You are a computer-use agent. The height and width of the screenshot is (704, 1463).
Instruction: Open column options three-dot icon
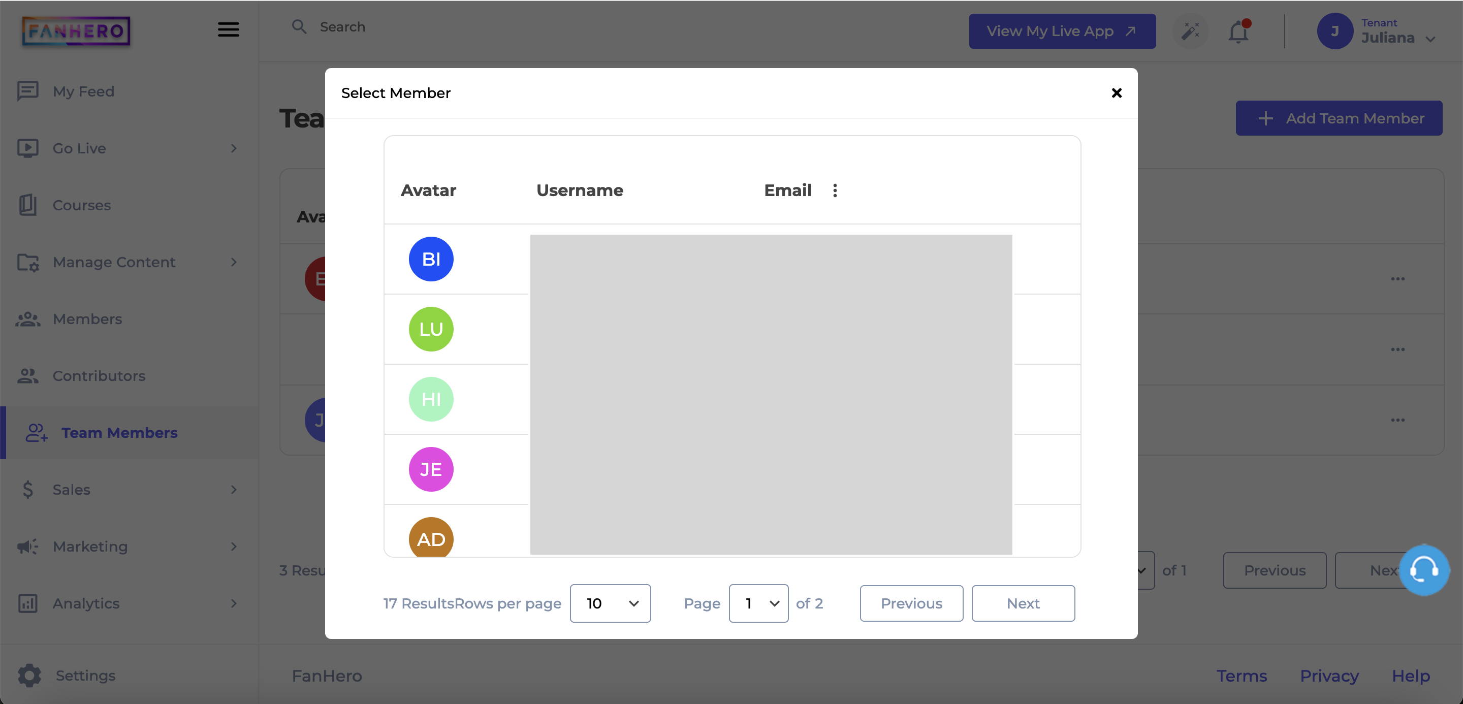click(834, 190)
